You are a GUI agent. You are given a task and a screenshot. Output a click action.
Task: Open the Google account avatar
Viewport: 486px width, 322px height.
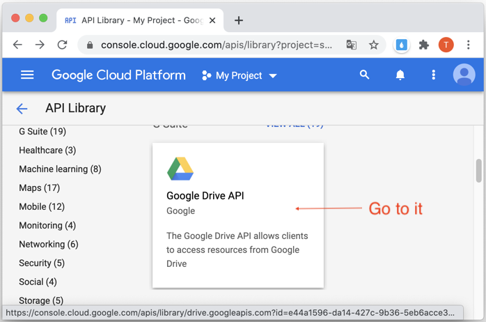point(464,75)
